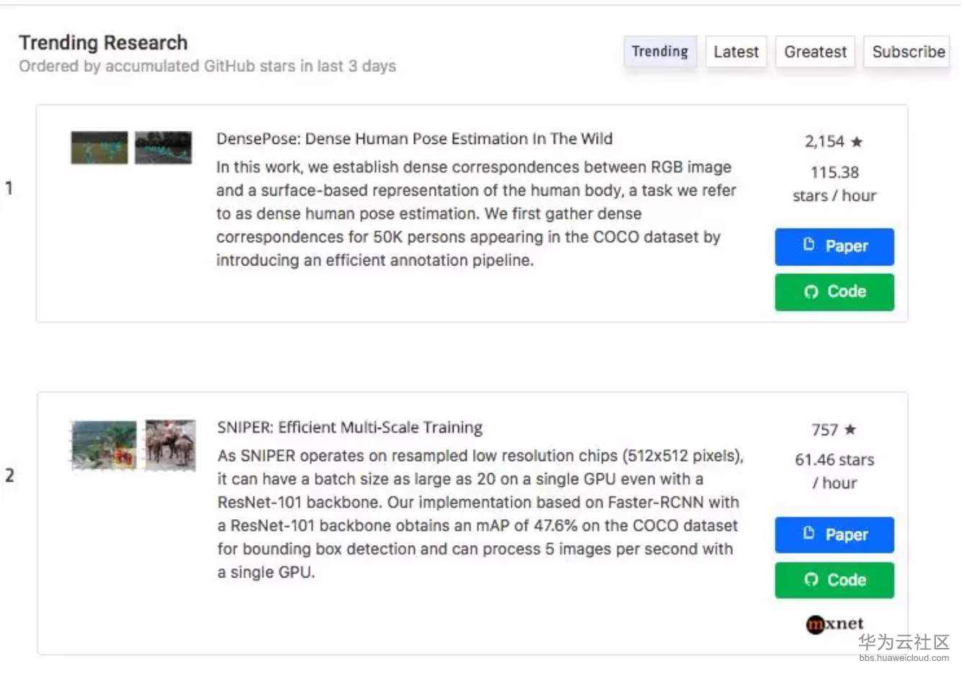Viewport: 964px width, 676px height.
Task: Click the DensePose abstract text
Action: [477, 214]
